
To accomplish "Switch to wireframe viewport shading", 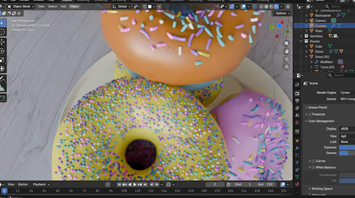I will 261,7.
